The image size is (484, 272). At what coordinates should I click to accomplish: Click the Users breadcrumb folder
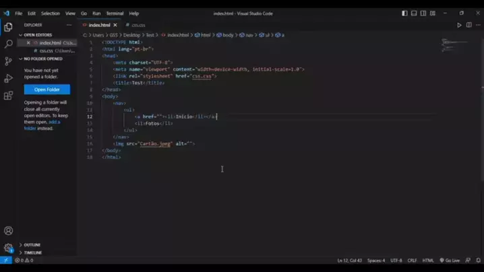pyautogui.click(x=98, y=35)
